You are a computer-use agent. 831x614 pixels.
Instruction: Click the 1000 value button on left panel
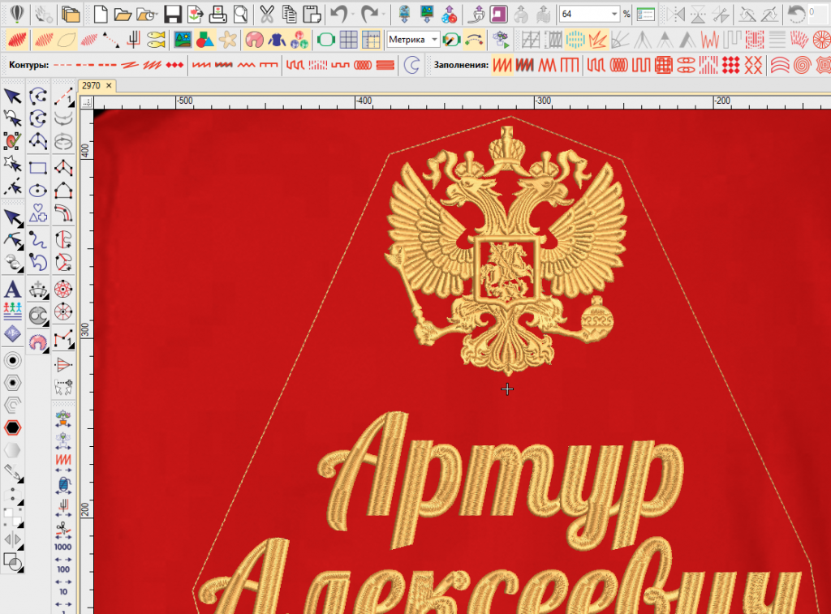[62, 547]
